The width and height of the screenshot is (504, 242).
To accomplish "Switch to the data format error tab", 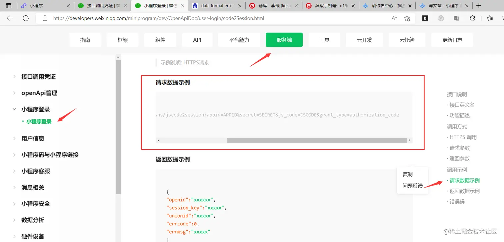I will (217, 6).
